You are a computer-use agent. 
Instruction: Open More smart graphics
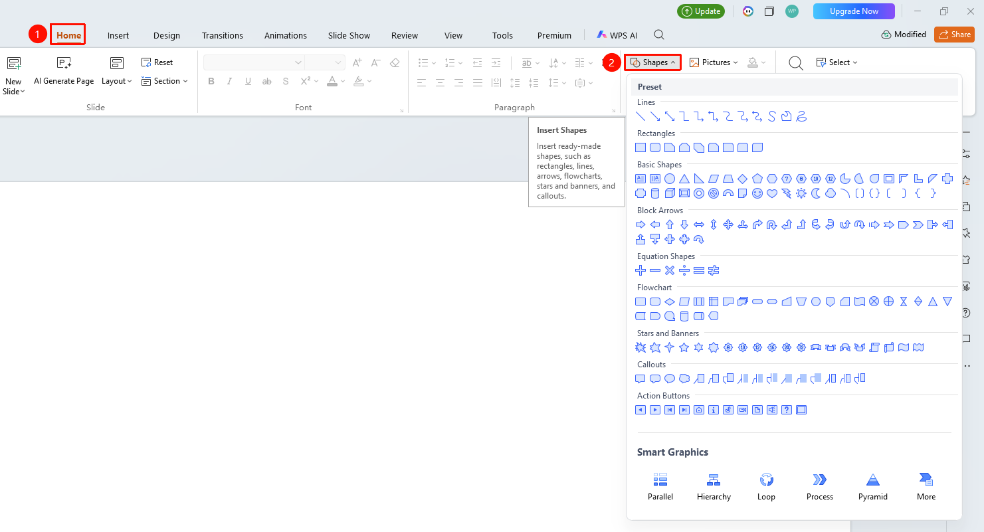point(926,487)
